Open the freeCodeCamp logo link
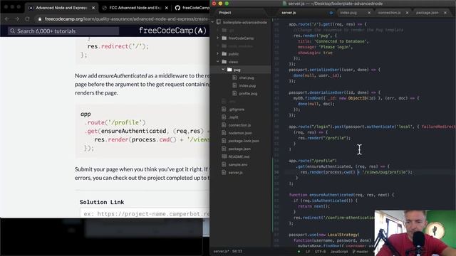This screenshot has height=256, width=456. coord(172,31)
